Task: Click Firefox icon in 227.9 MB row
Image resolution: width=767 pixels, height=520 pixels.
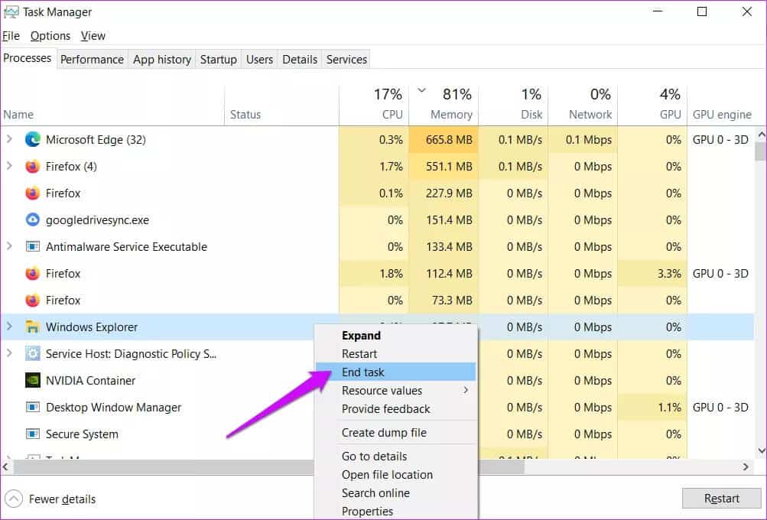Action: pos(32,193)
